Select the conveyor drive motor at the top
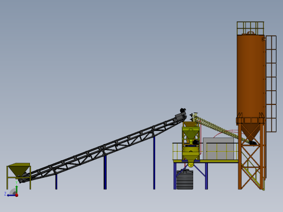Image resolution: width=283 pixels, height=212 pixels. pos(183,110)
